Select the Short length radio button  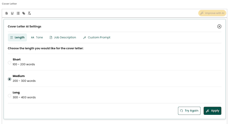pos(9,63)
